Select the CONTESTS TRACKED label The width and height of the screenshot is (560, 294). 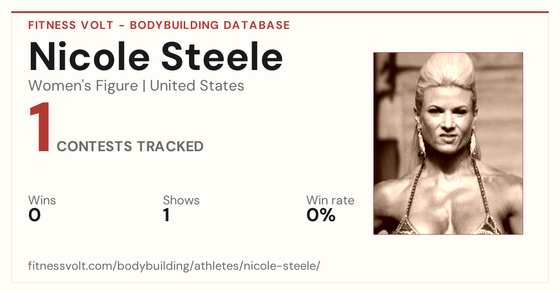pyautogui.click(x=130, y=147)
